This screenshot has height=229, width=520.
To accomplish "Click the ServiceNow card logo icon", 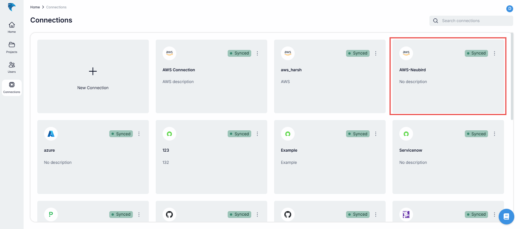I will click(406, 134).
